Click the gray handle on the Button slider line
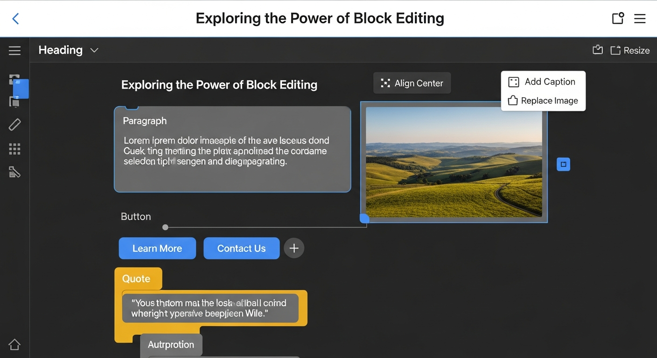 [x=165, y=227]
